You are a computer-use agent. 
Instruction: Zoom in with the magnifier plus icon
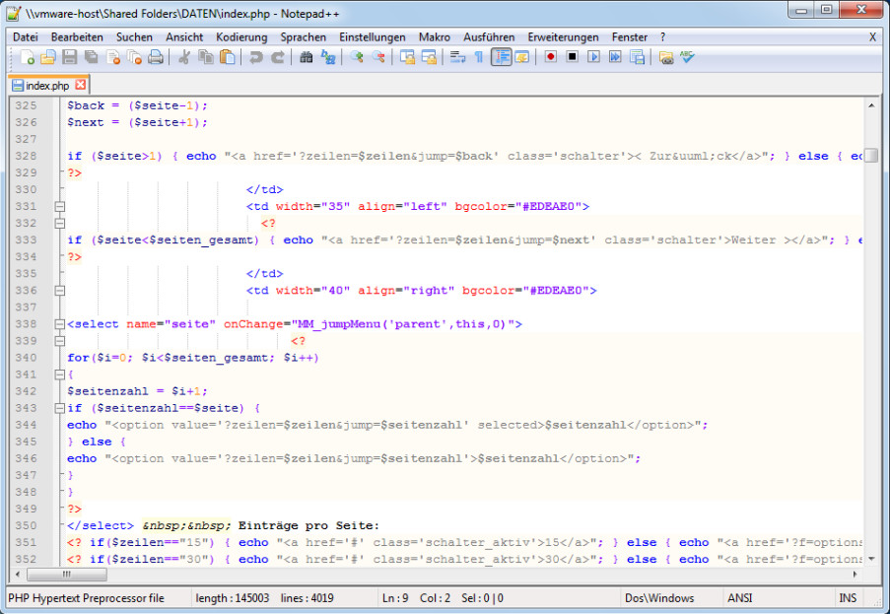coord(357,57)
